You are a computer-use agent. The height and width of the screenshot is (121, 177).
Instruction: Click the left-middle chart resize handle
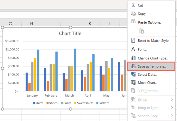[2, 68]
